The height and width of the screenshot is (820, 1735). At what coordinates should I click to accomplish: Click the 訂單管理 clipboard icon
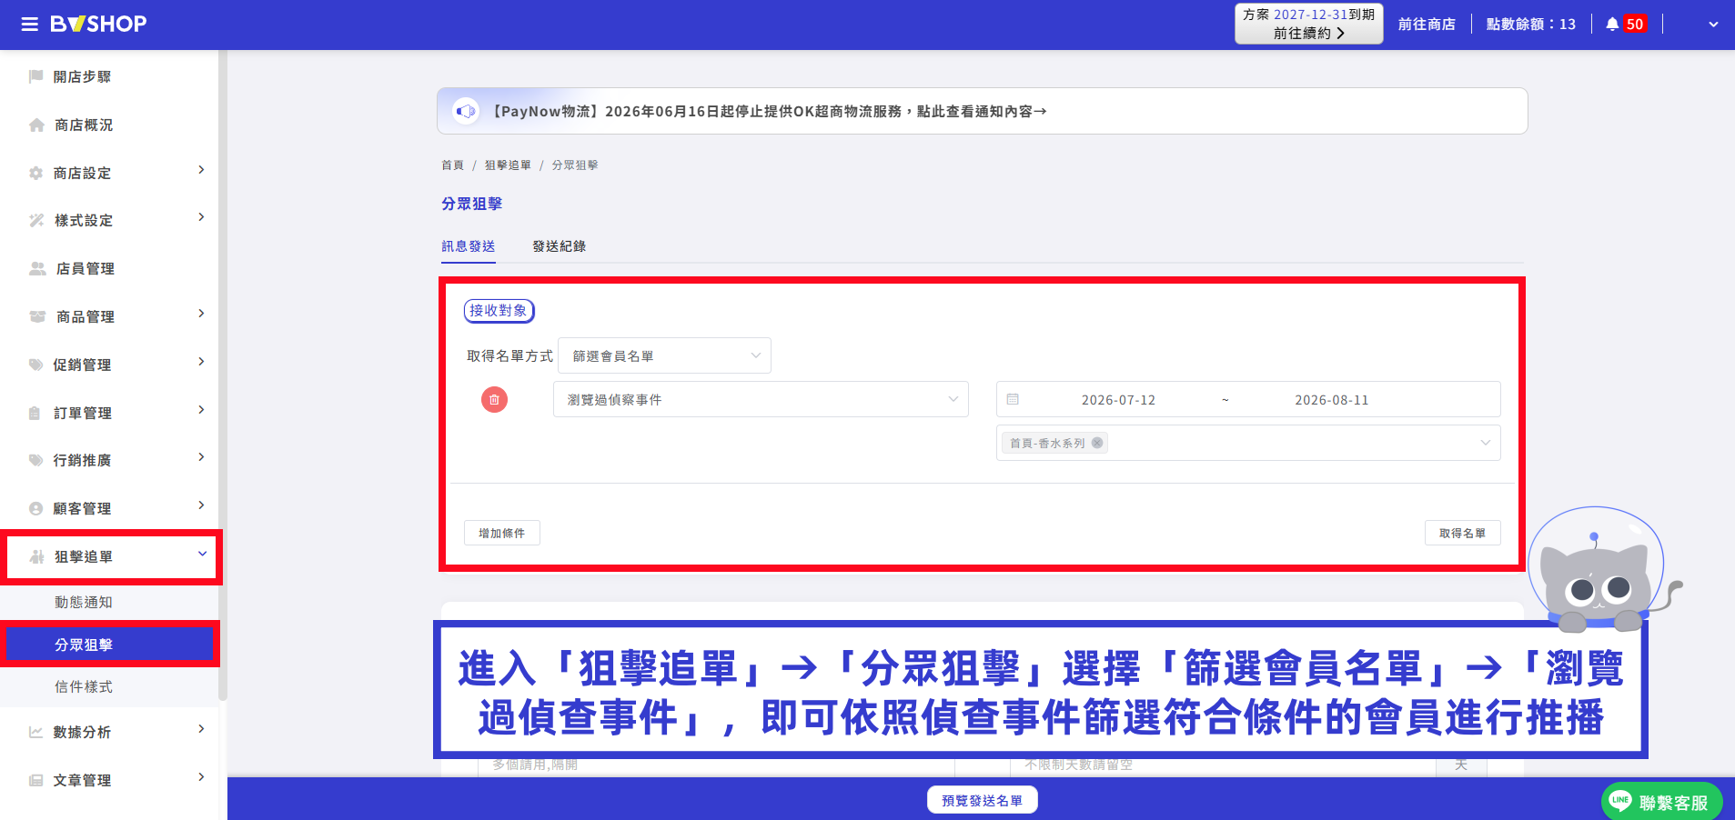(35, 413)
